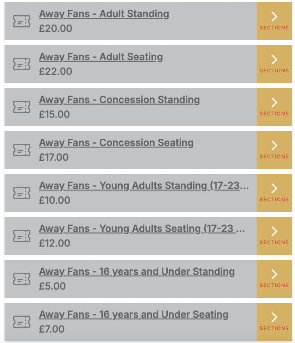
Task: Select Away Fans - 16 years and Under Standing
Action: tap(137, 272)
